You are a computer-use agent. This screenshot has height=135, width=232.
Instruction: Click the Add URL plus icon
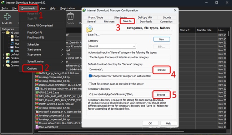pos(7,16)
